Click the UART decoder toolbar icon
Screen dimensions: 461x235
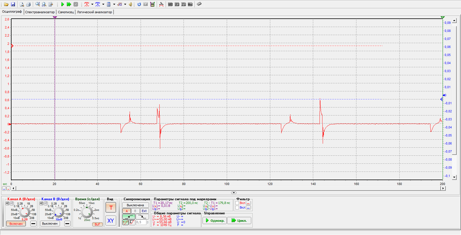(170, 4)
